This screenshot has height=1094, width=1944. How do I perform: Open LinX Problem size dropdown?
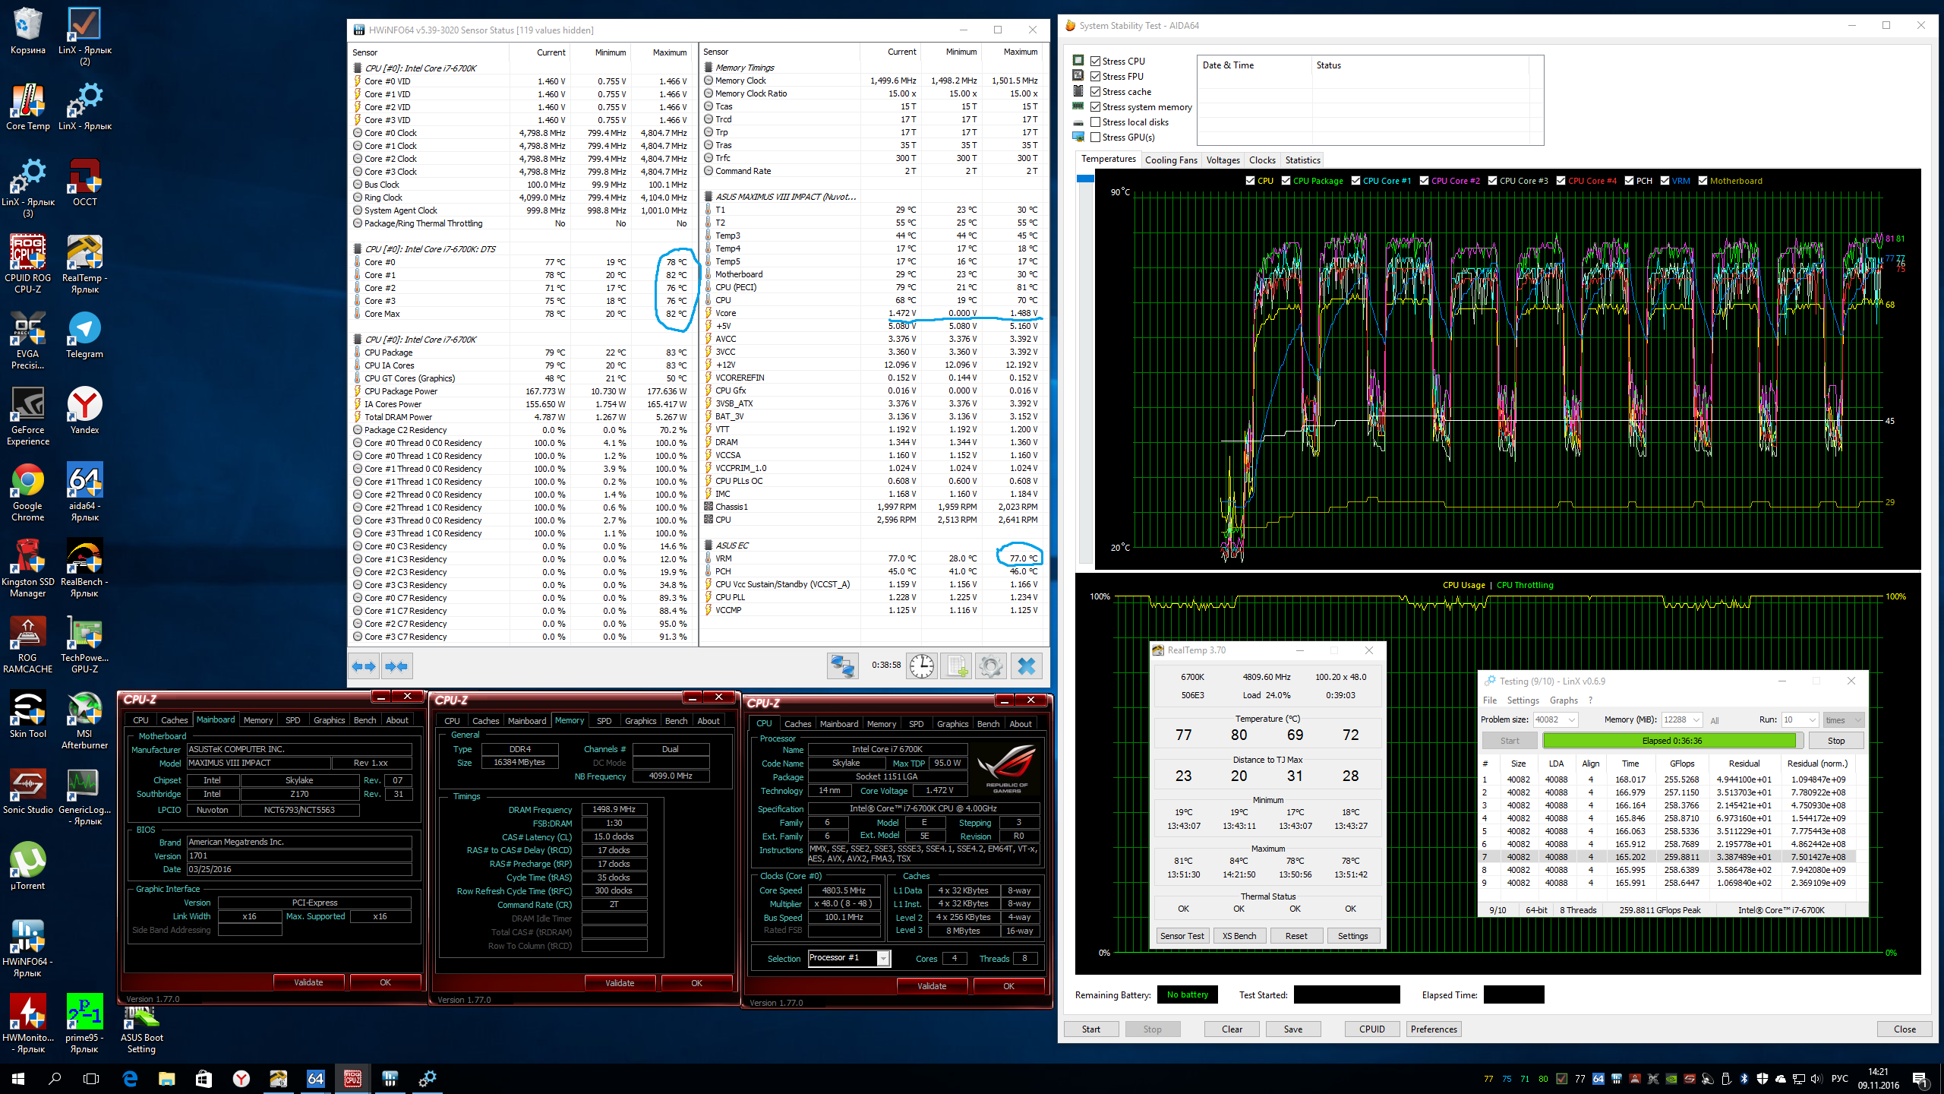pos(1571,719)
